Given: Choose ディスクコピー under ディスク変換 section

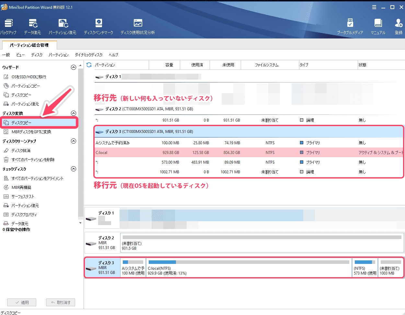Looking at the screenshot, I should [39, 123].
